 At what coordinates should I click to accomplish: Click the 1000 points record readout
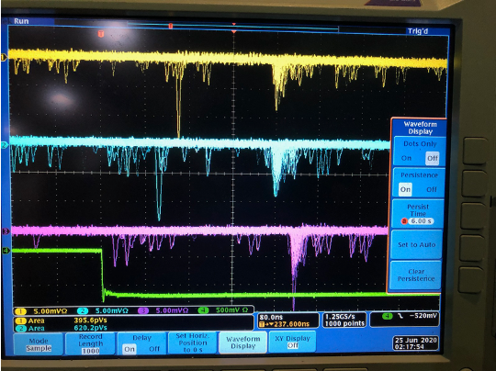click(344, 323)
